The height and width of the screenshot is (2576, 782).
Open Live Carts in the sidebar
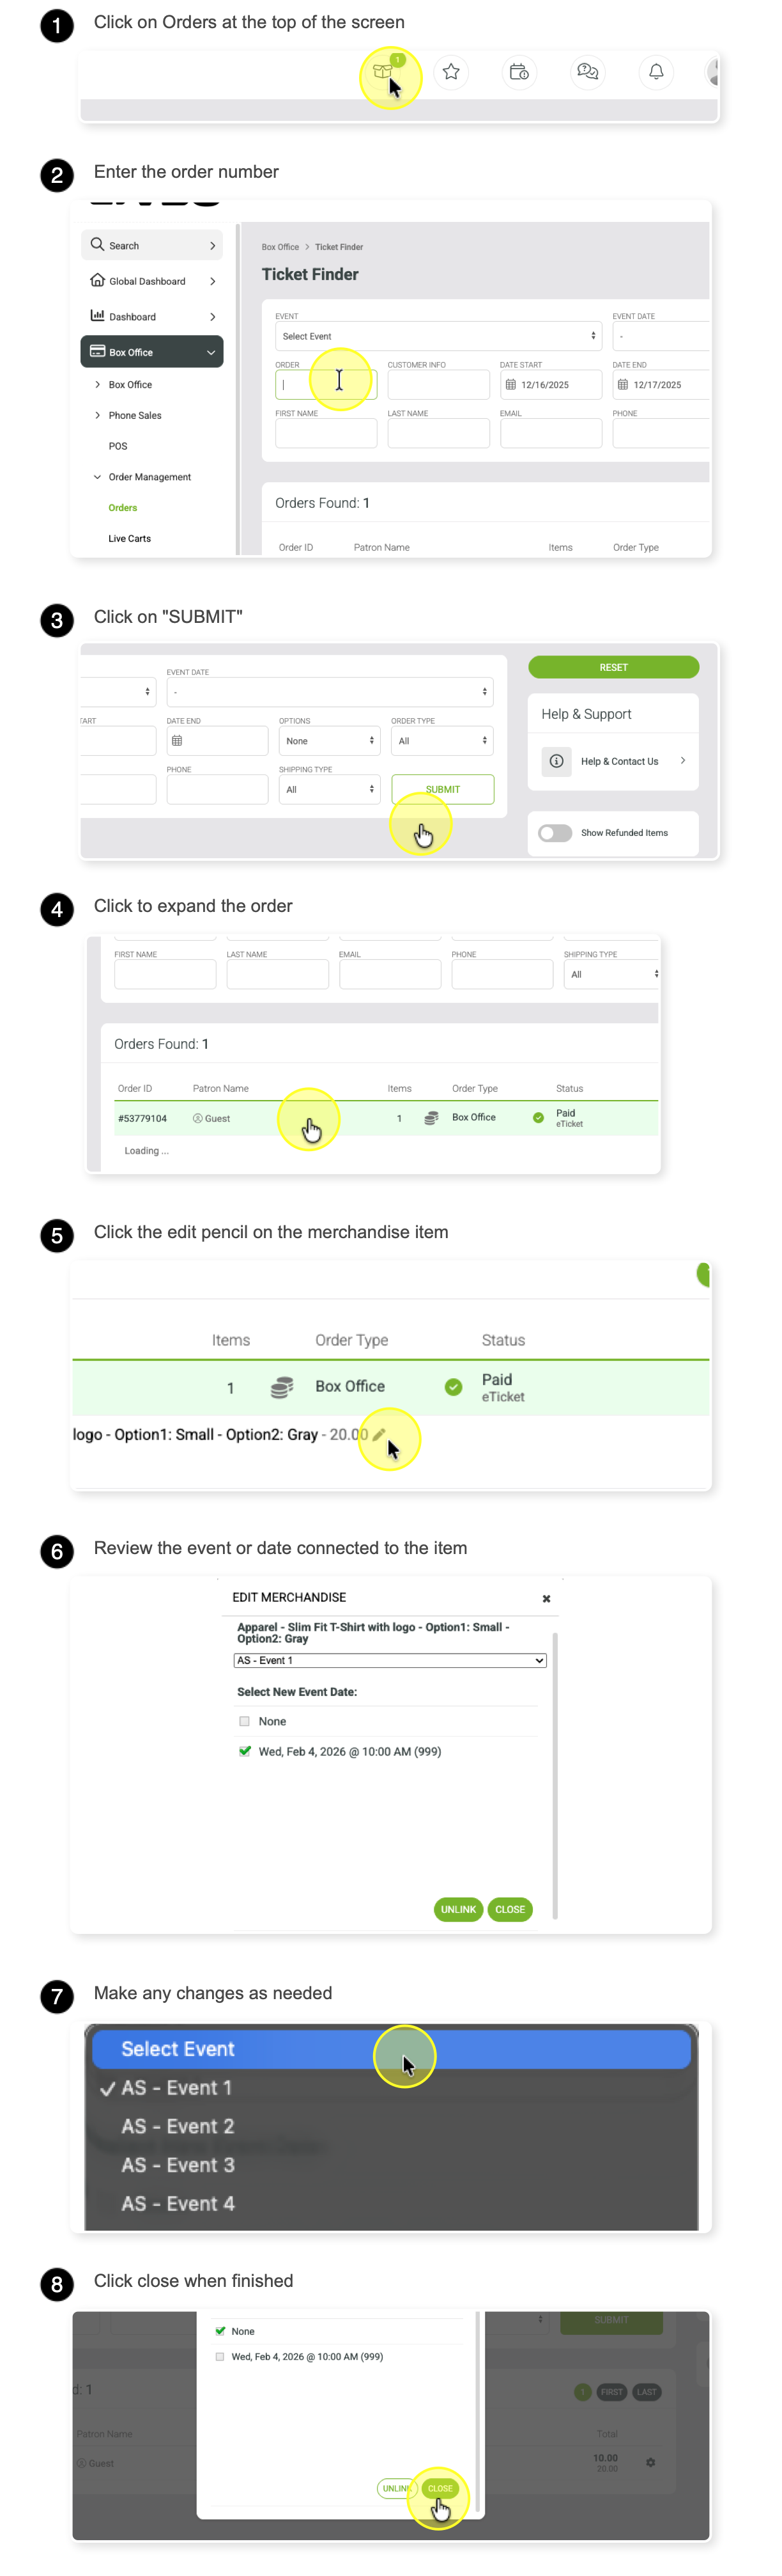point(130,539)
